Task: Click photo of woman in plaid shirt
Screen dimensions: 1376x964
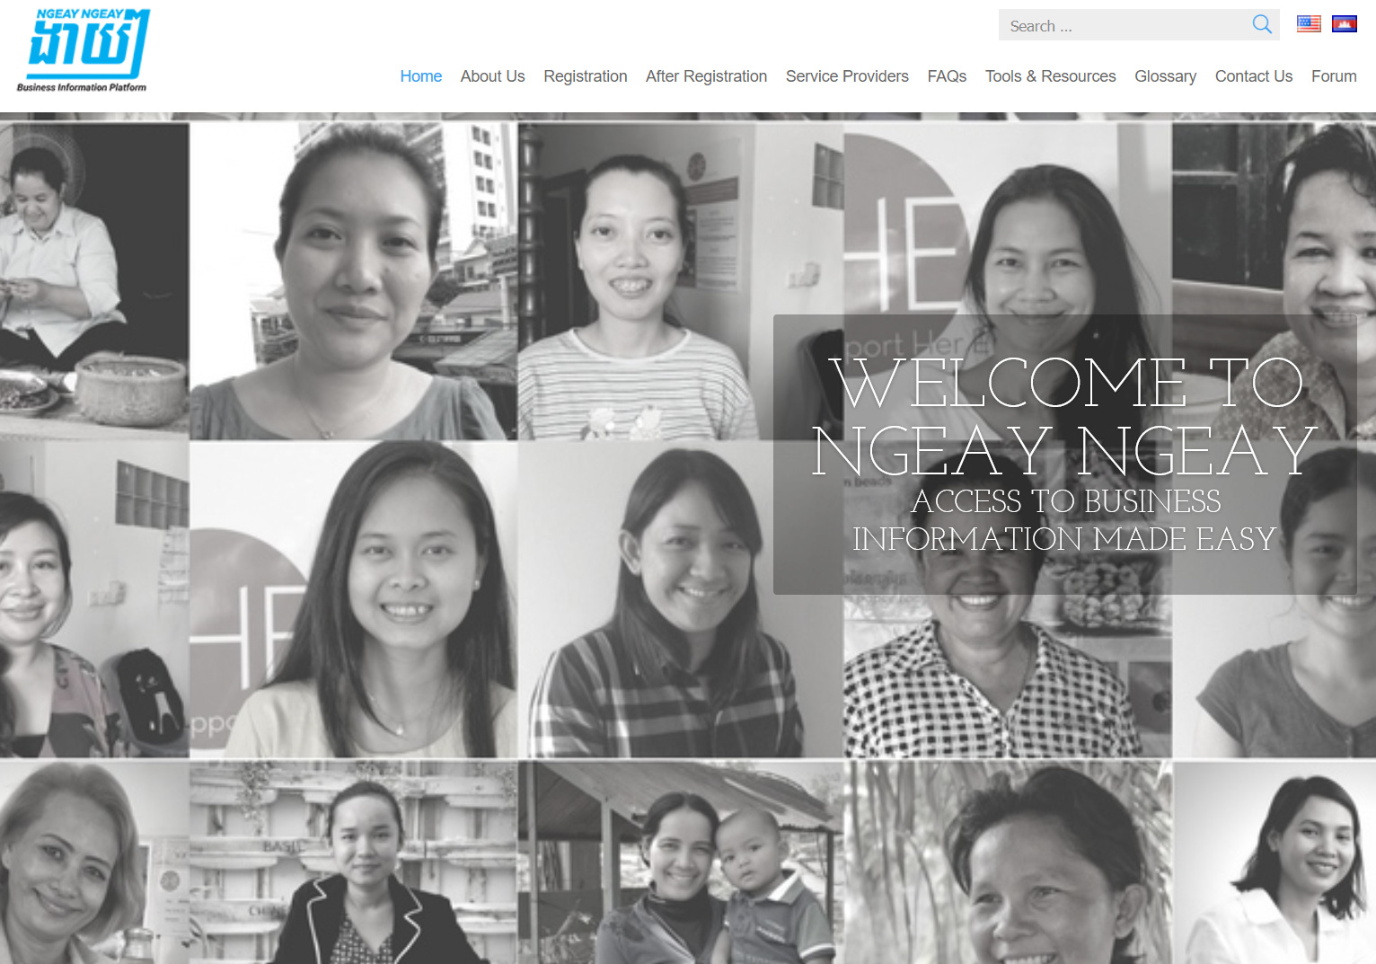Action: tap(681, 599)
